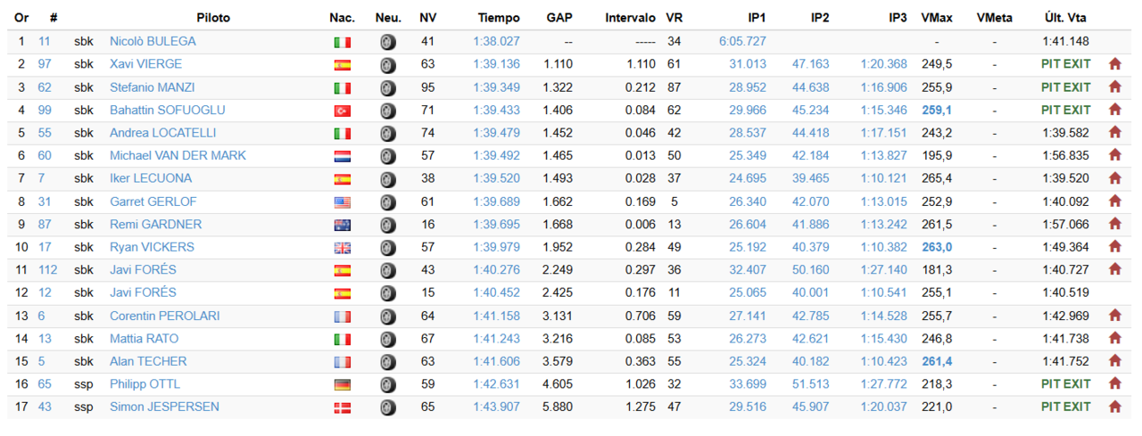This screenshot has width=1142, height=436.
Task: Click the Danish flag in Simon JESPERSEN's row
Action: point(342,407)
